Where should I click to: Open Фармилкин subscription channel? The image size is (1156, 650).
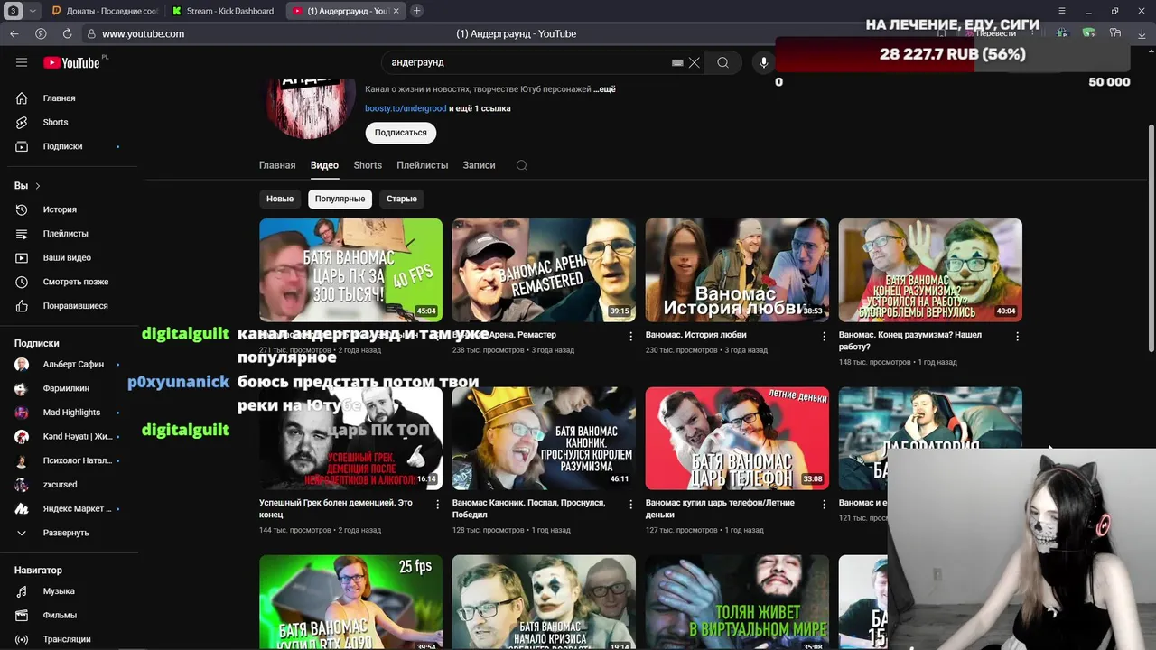(x=66, y=388)
